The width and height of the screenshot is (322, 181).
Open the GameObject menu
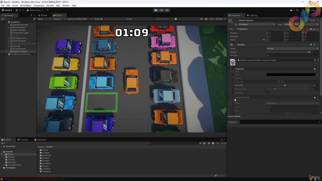coord(26,6)
